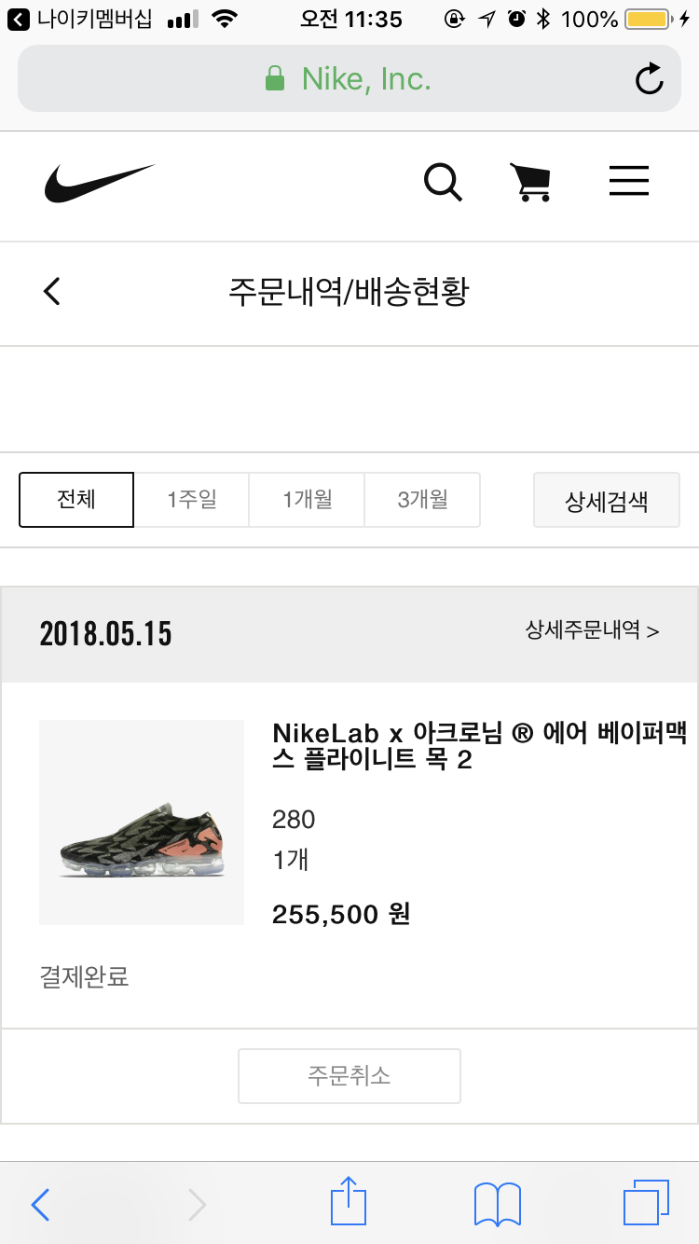Select the 전체 period filter
Image resolution: width=699 pixels, height=1244 pixels.
[x=76, y=500]
